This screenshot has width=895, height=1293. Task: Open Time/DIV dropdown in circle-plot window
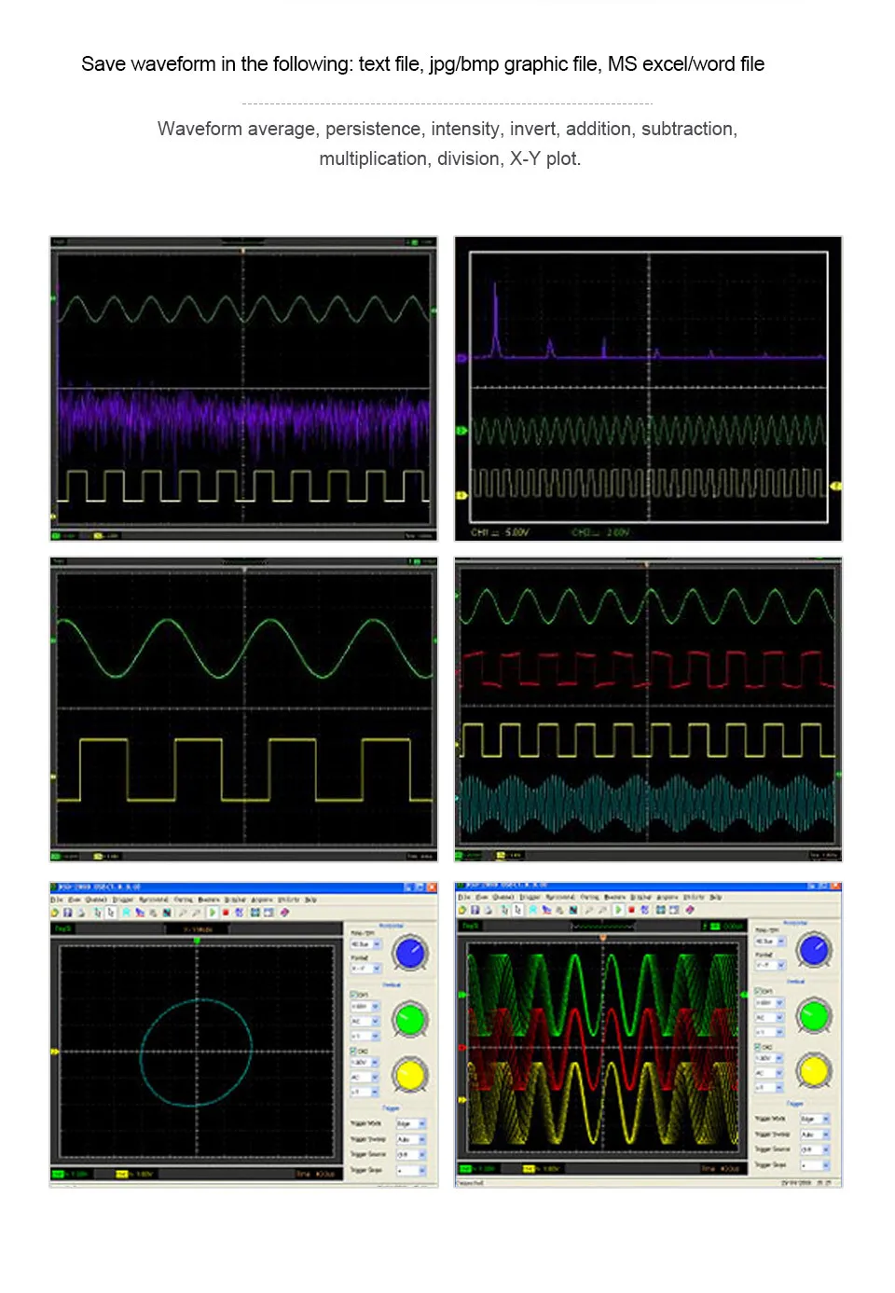tap(365, 943)
